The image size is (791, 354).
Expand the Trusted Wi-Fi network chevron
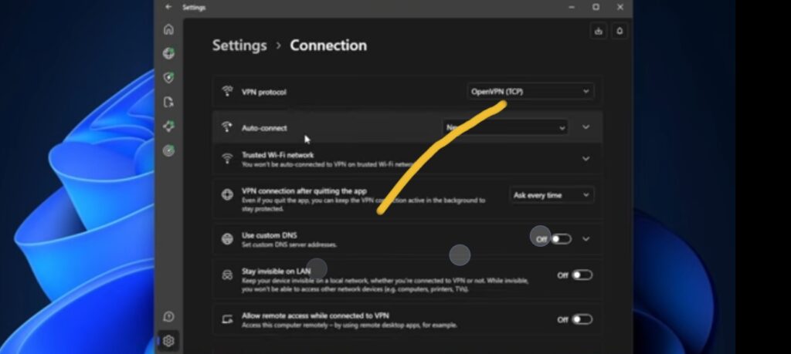[586, 159]
